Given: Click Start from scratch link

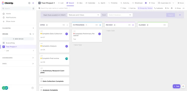Looking at the screenshot, I should pyautogui.click(x=51, y=15).
